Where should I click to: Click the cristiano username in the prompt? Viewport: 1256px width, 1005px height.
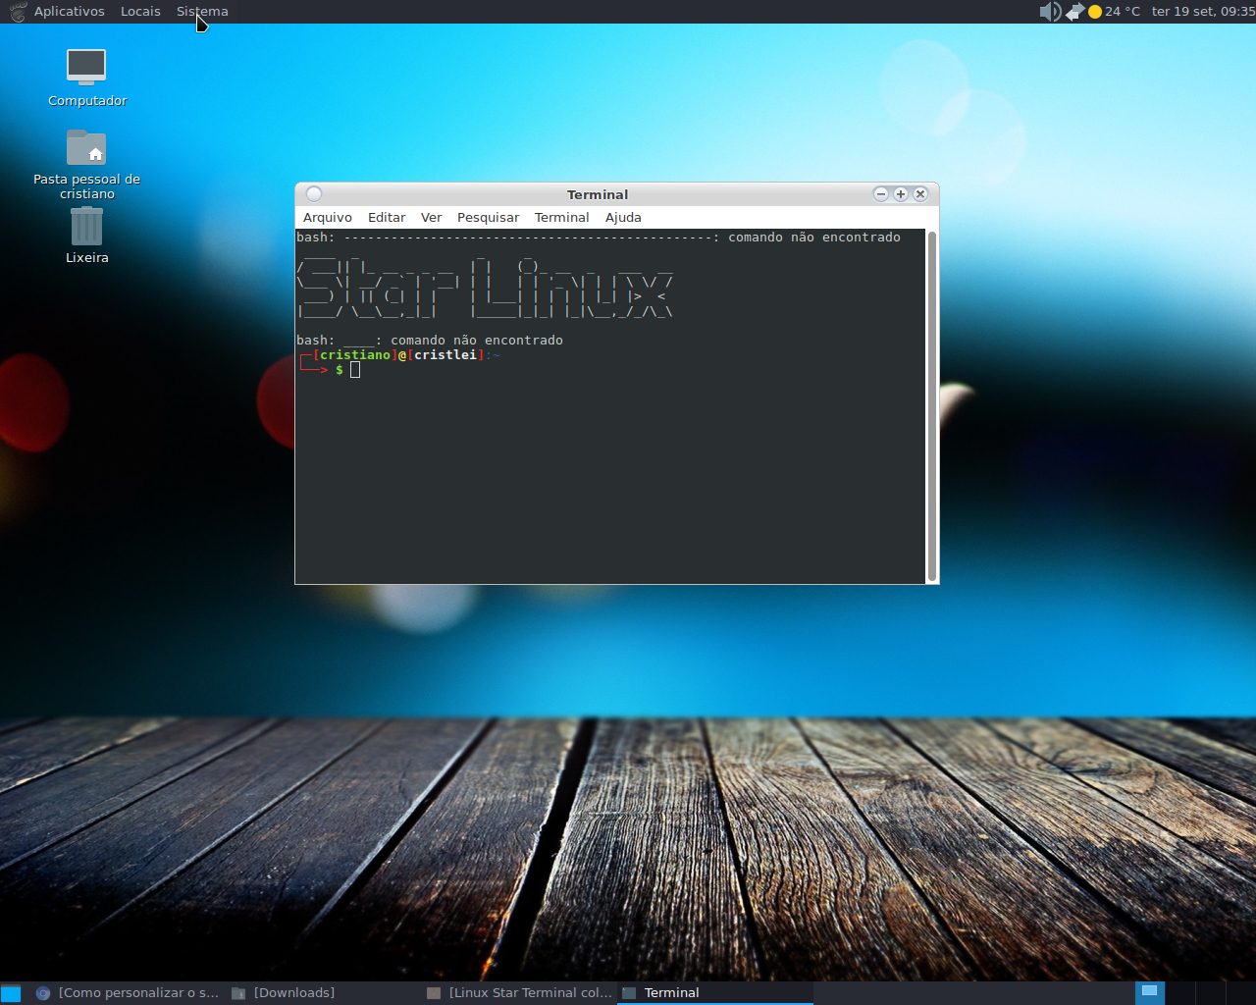point(355,355)
